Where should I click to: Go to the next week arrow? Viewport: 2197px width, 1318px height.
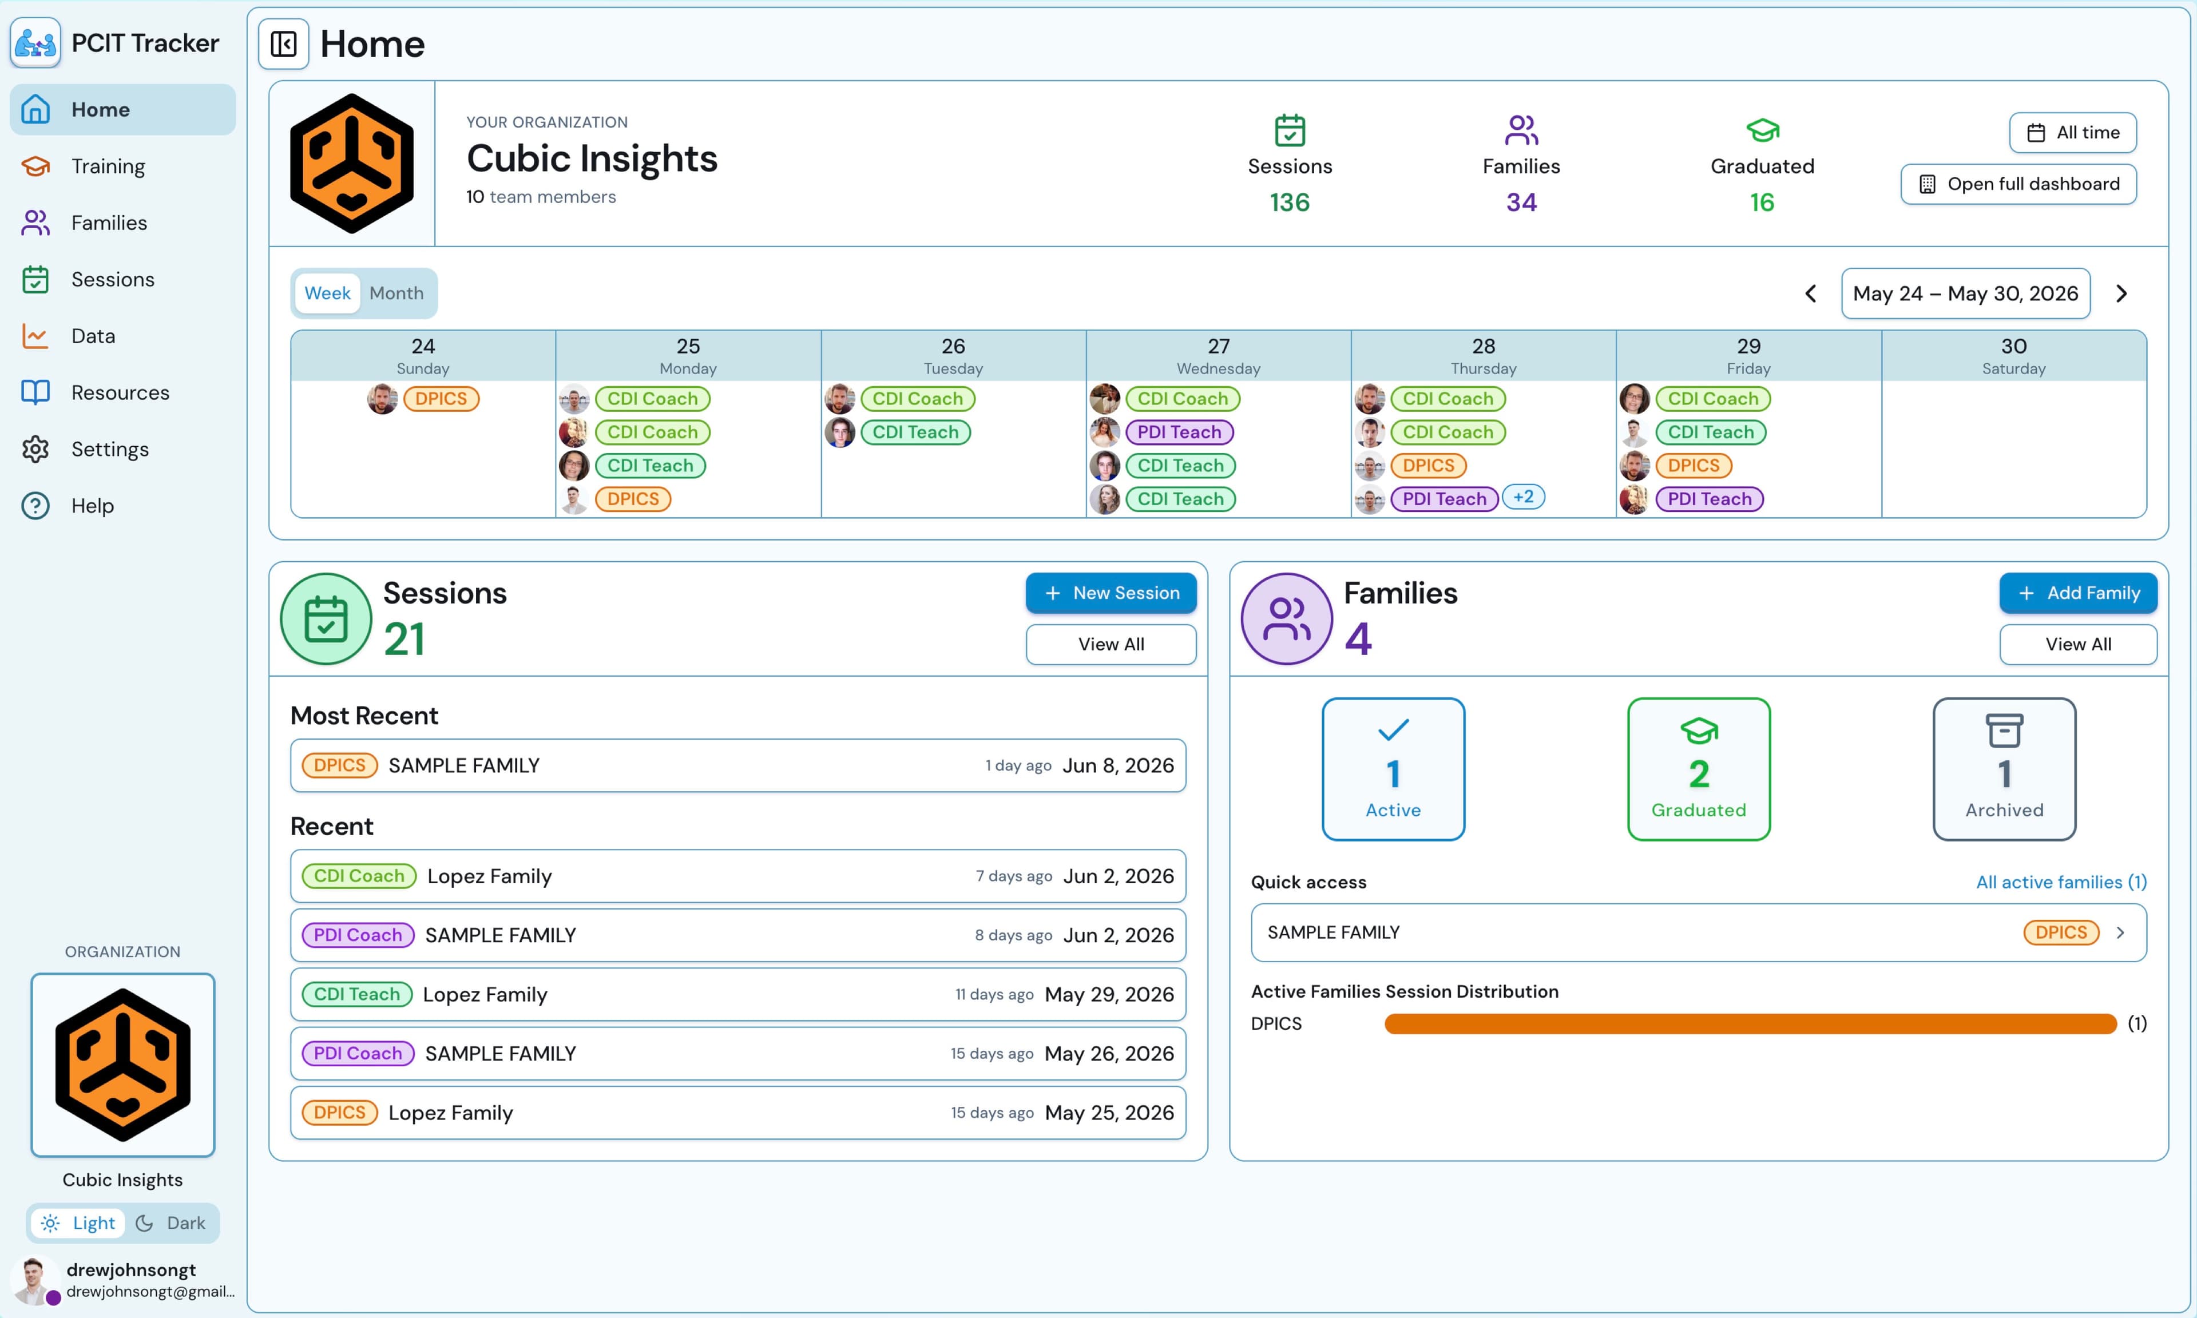tap(2121, 293)
